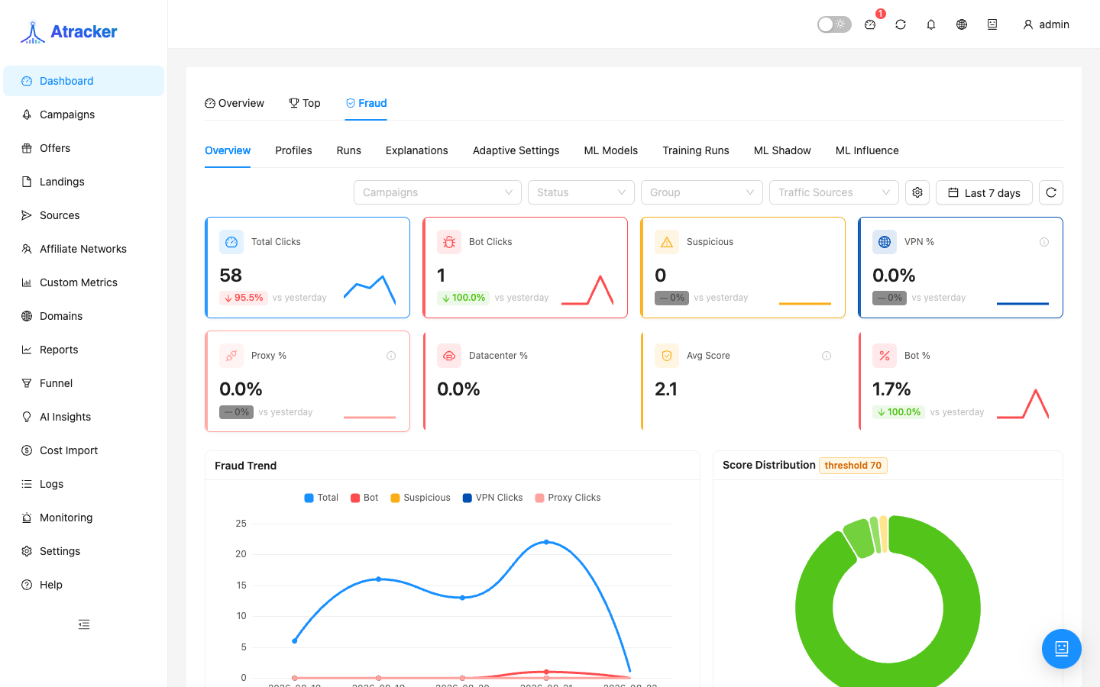The width and height of the screenshot is (1100, 687).
Task: Switch to the top-level Overview tab
Action: click(x=235, y=103)
